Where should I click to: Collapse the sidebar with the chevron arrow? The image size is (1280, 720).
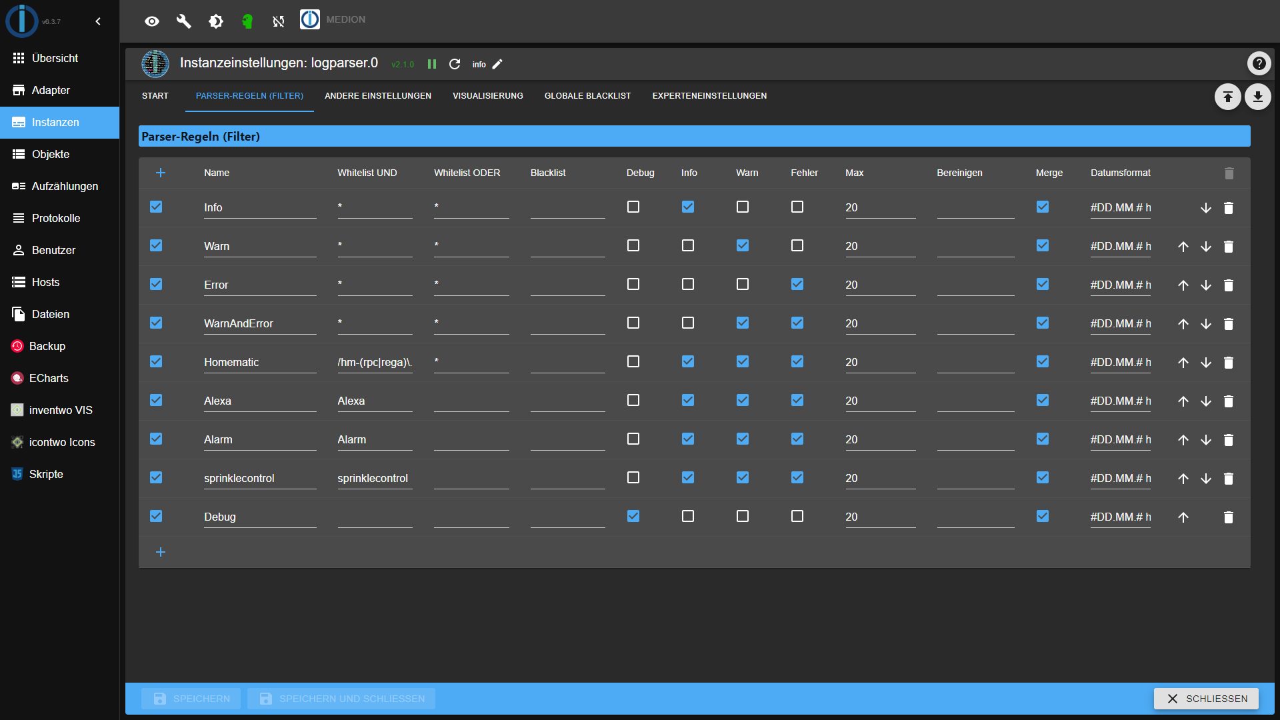pos(98,21)
